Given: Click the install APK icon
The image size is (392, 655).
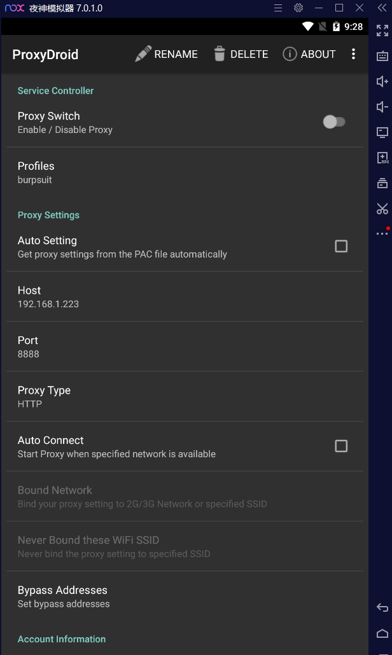Looking at the screenshot, I should click(382, 158).
